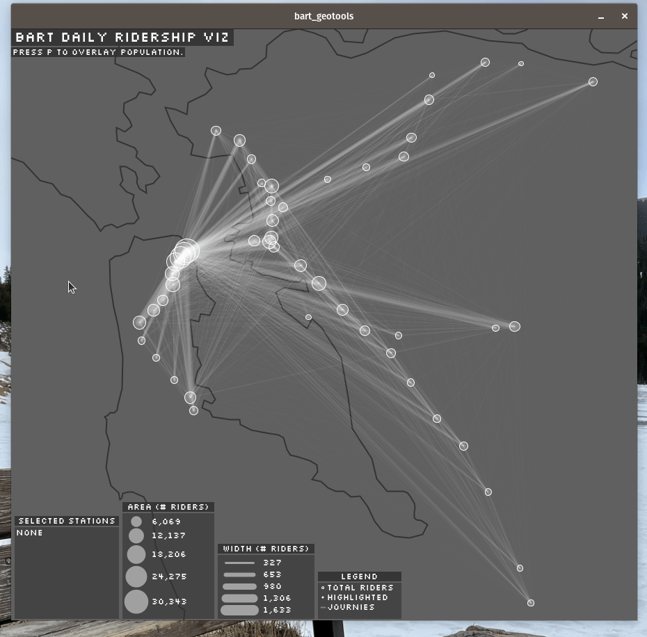This screenshot has width=647, height=637.
Task: Click the 30,343 riders area legend circle
Action: pyautogui.click(x=136, y=602)
